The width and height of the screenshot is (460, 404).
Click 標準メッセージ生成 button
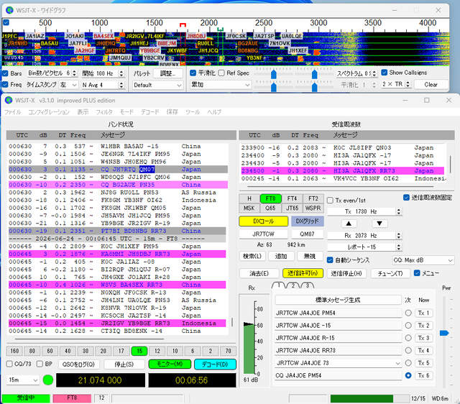(338, 300)
